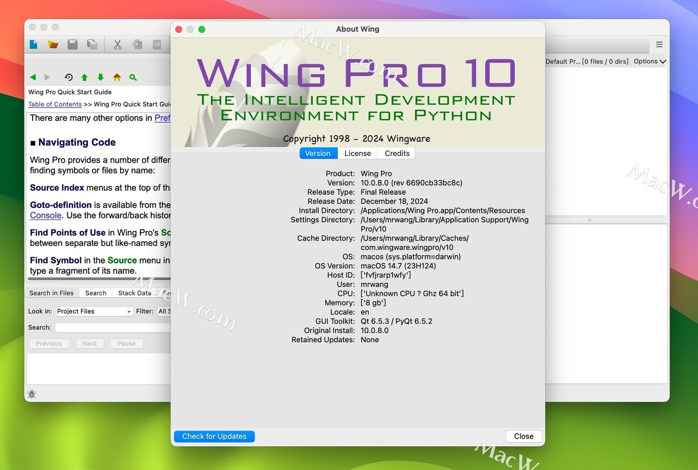Click the green up arrow in help toolbar
Screen dimensions: 698x470
(x=85, y=77)
